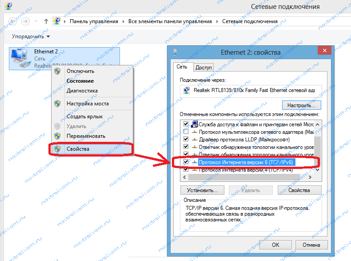Click the Установить... button
Screen dimensions: 351x261
[x=202, y=190]
